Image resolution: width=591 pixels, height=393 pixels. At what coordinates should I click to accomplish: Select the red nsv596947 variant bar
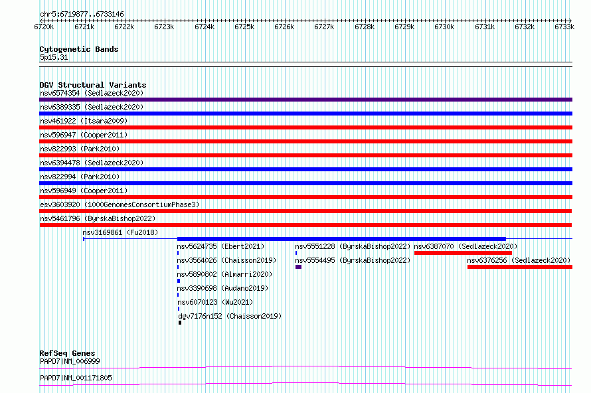coord(305,141)
